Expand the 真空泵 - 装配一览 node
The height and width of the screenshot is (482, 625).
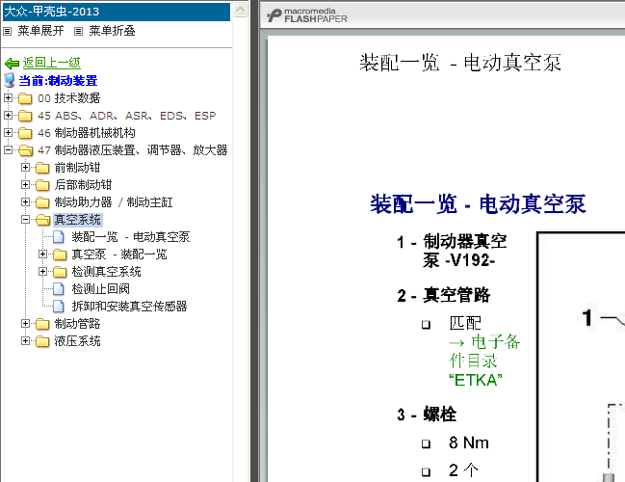tap(42, 254)
